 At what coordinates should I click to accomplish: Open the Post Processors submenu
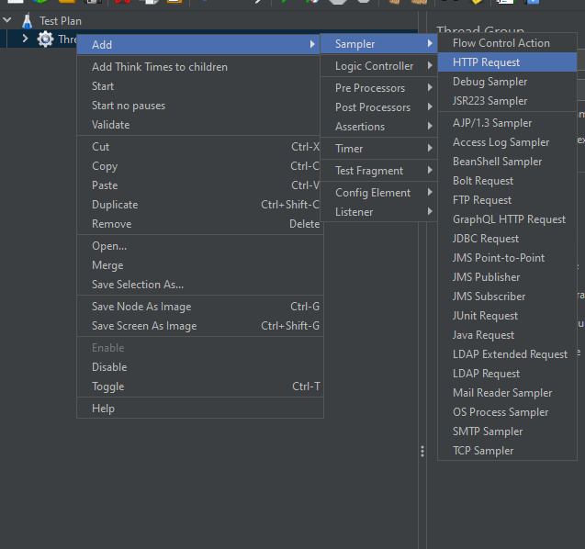[378, 107]
